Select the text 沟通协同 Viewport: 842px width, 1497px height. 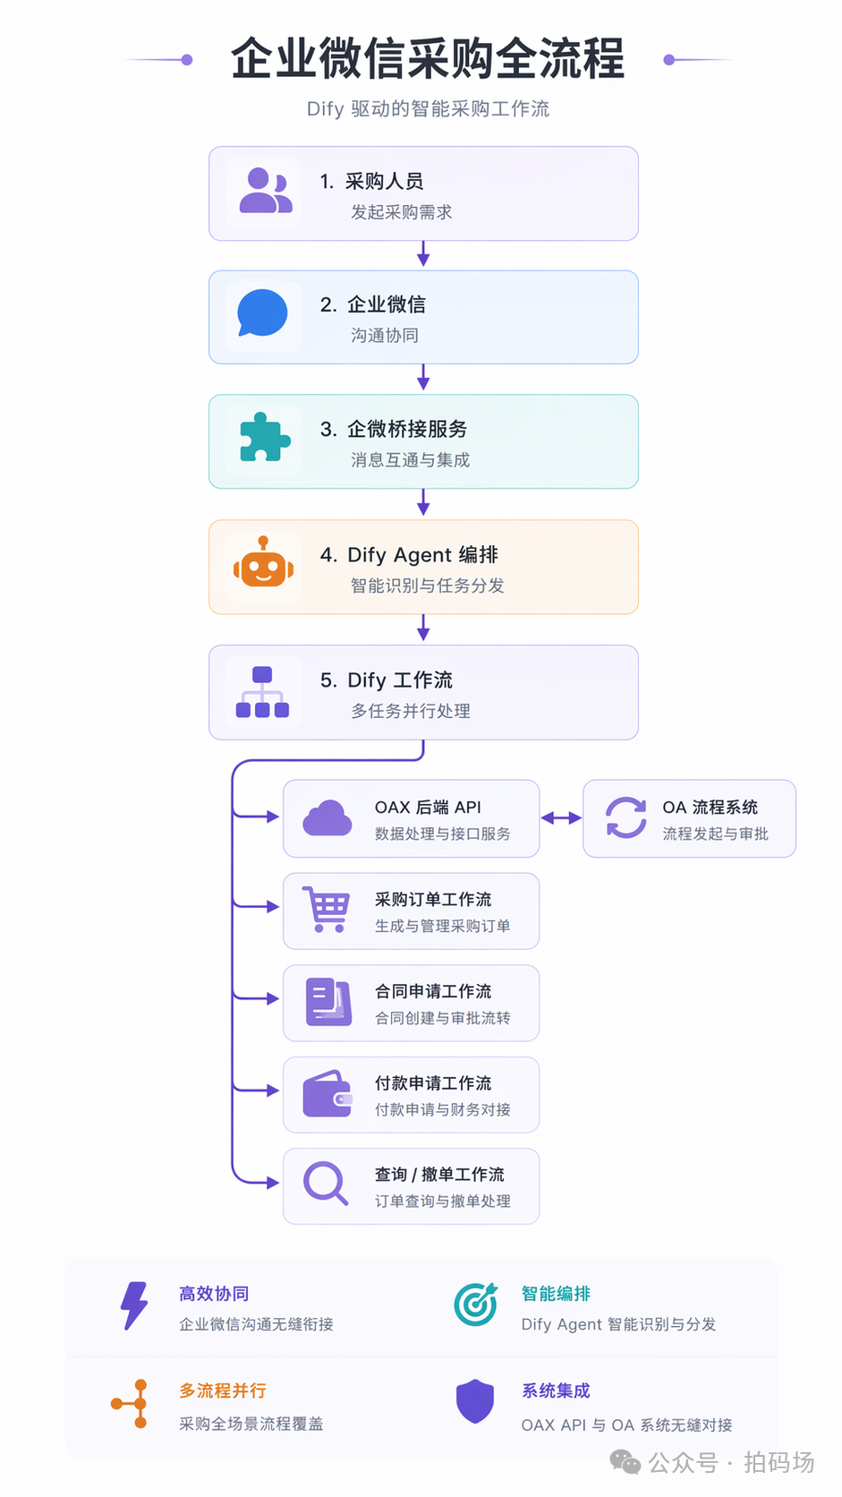[385, 335]
